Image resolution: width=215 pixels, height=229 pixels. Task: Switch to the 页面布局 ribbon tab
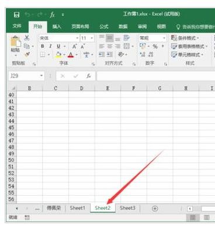click(80, 26)
